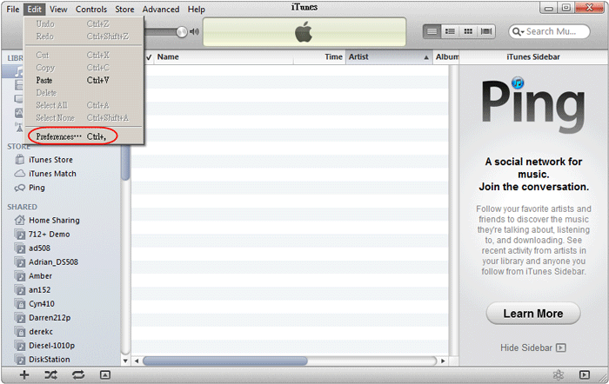This screenshot has height=384, width=609.
Task: Select Ping in the source list
Action: [x=37, y=188]
